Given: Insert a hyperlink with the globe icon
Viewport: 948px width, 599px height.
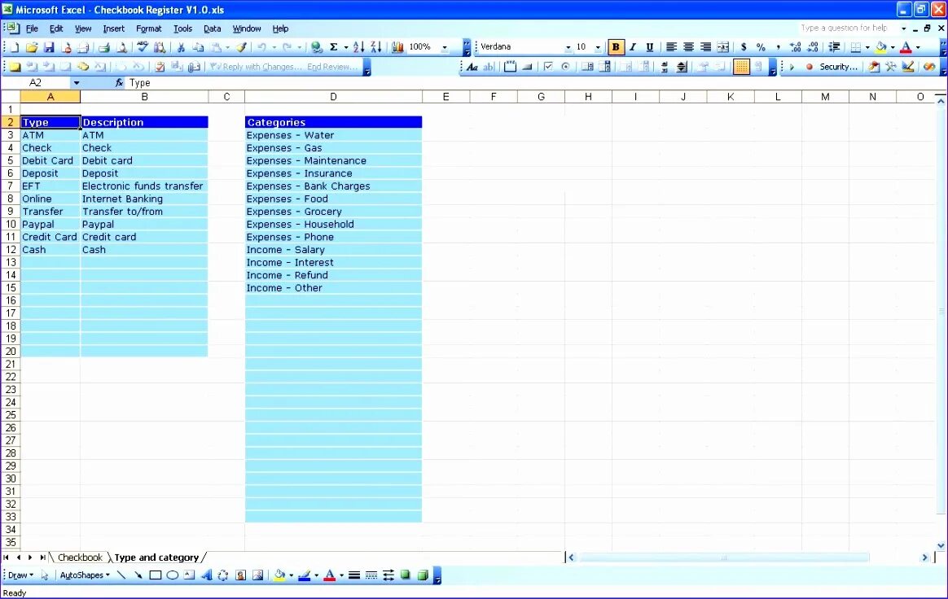Looking at the screenshot, I should (316, 47).
